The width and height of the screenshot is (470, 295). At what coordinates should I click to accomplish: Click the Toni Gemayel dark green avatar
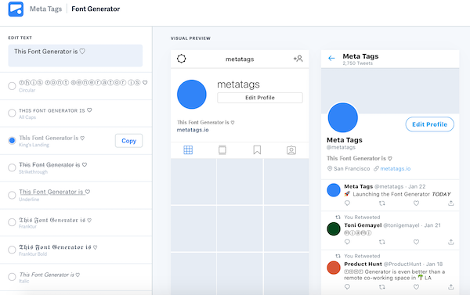tap(334, 229)
